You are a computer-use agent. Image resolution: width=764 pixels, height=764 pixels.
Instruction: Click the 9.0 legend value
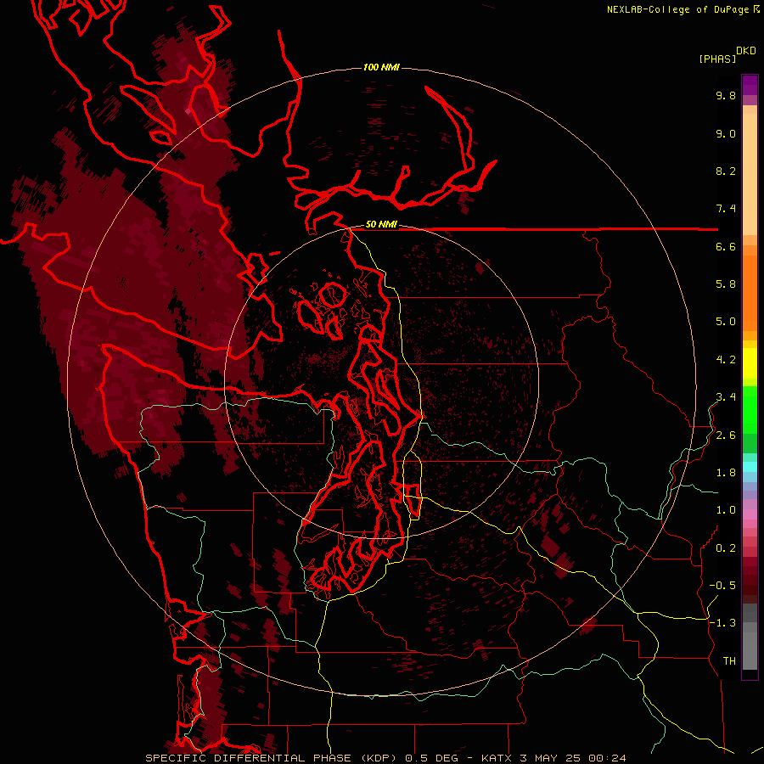tap(726, 134)
